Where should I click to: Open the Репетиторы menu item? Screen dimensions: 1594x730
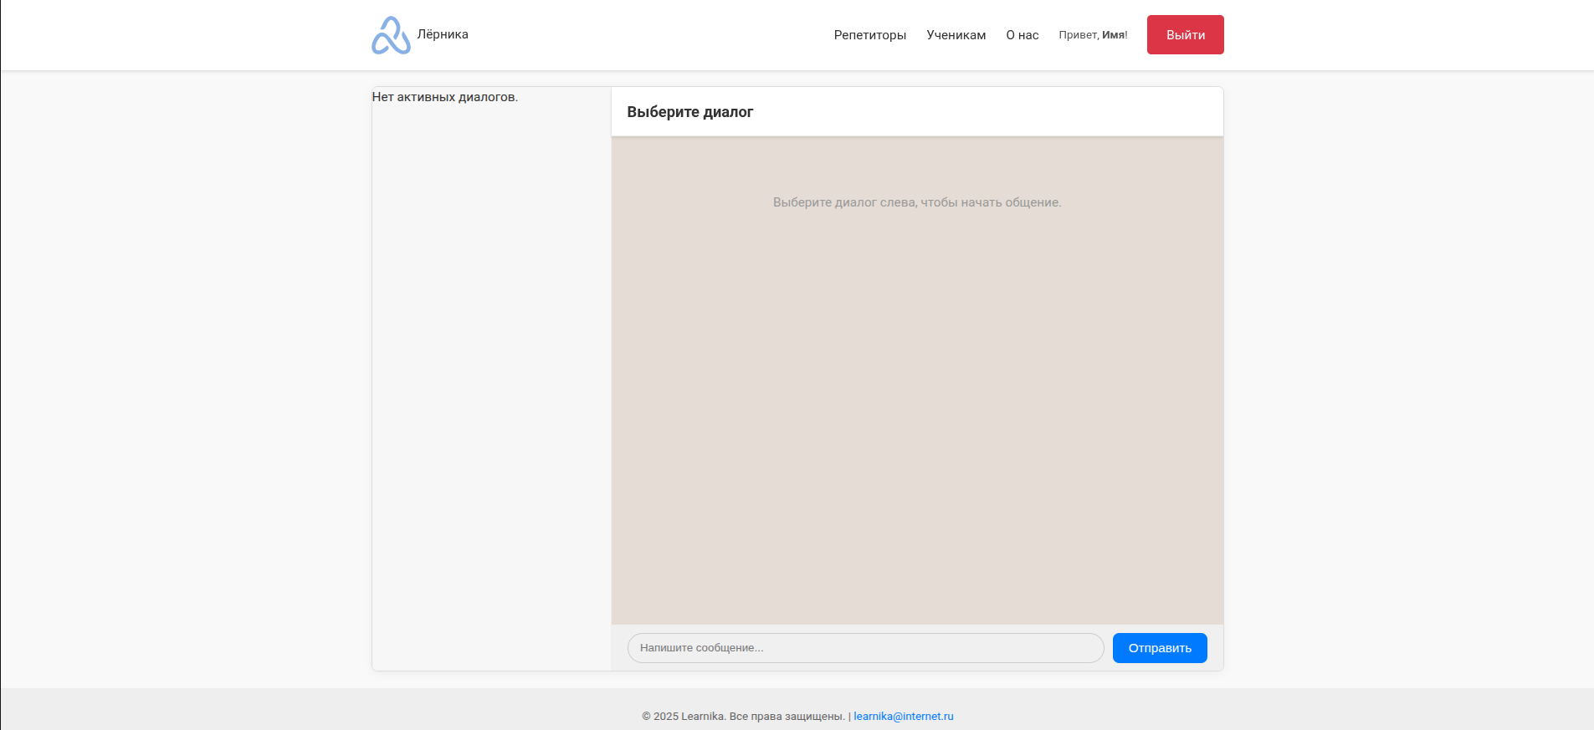pyautogui.click(x=869, y=35)
